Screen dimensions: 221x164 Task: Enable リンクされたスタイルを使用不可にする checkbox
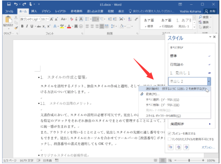coord(169,139)
